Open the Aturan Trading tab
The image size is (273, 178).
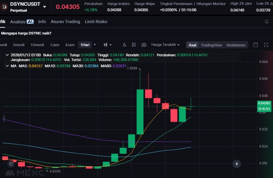click(65, 22)
